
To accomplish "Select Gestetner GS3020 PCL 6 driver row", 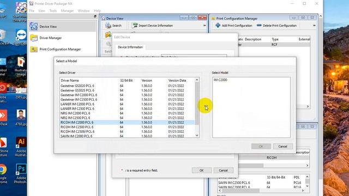I will click(127, 86).
